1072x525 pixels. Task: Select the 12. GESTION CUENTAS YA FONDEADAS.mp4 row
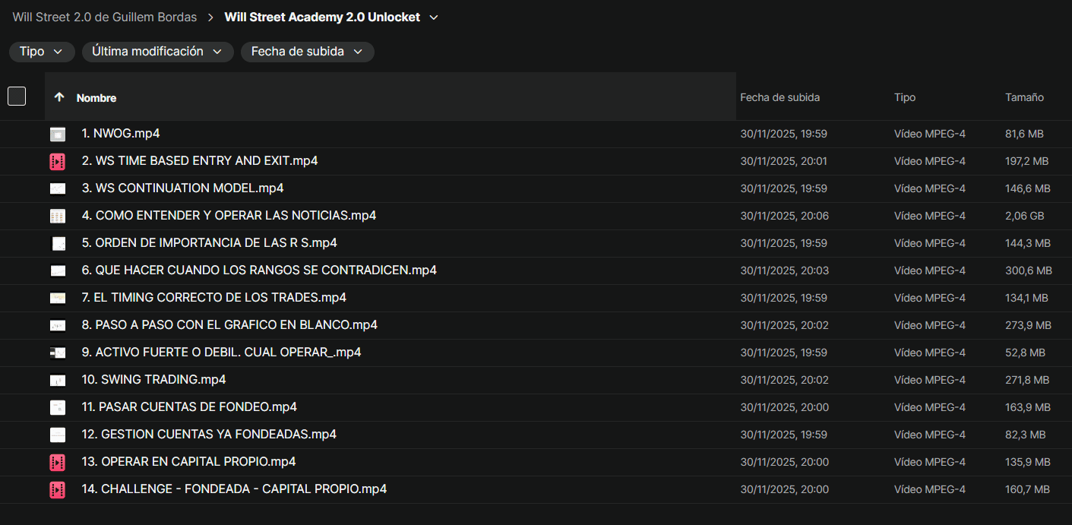pos(209,435)
